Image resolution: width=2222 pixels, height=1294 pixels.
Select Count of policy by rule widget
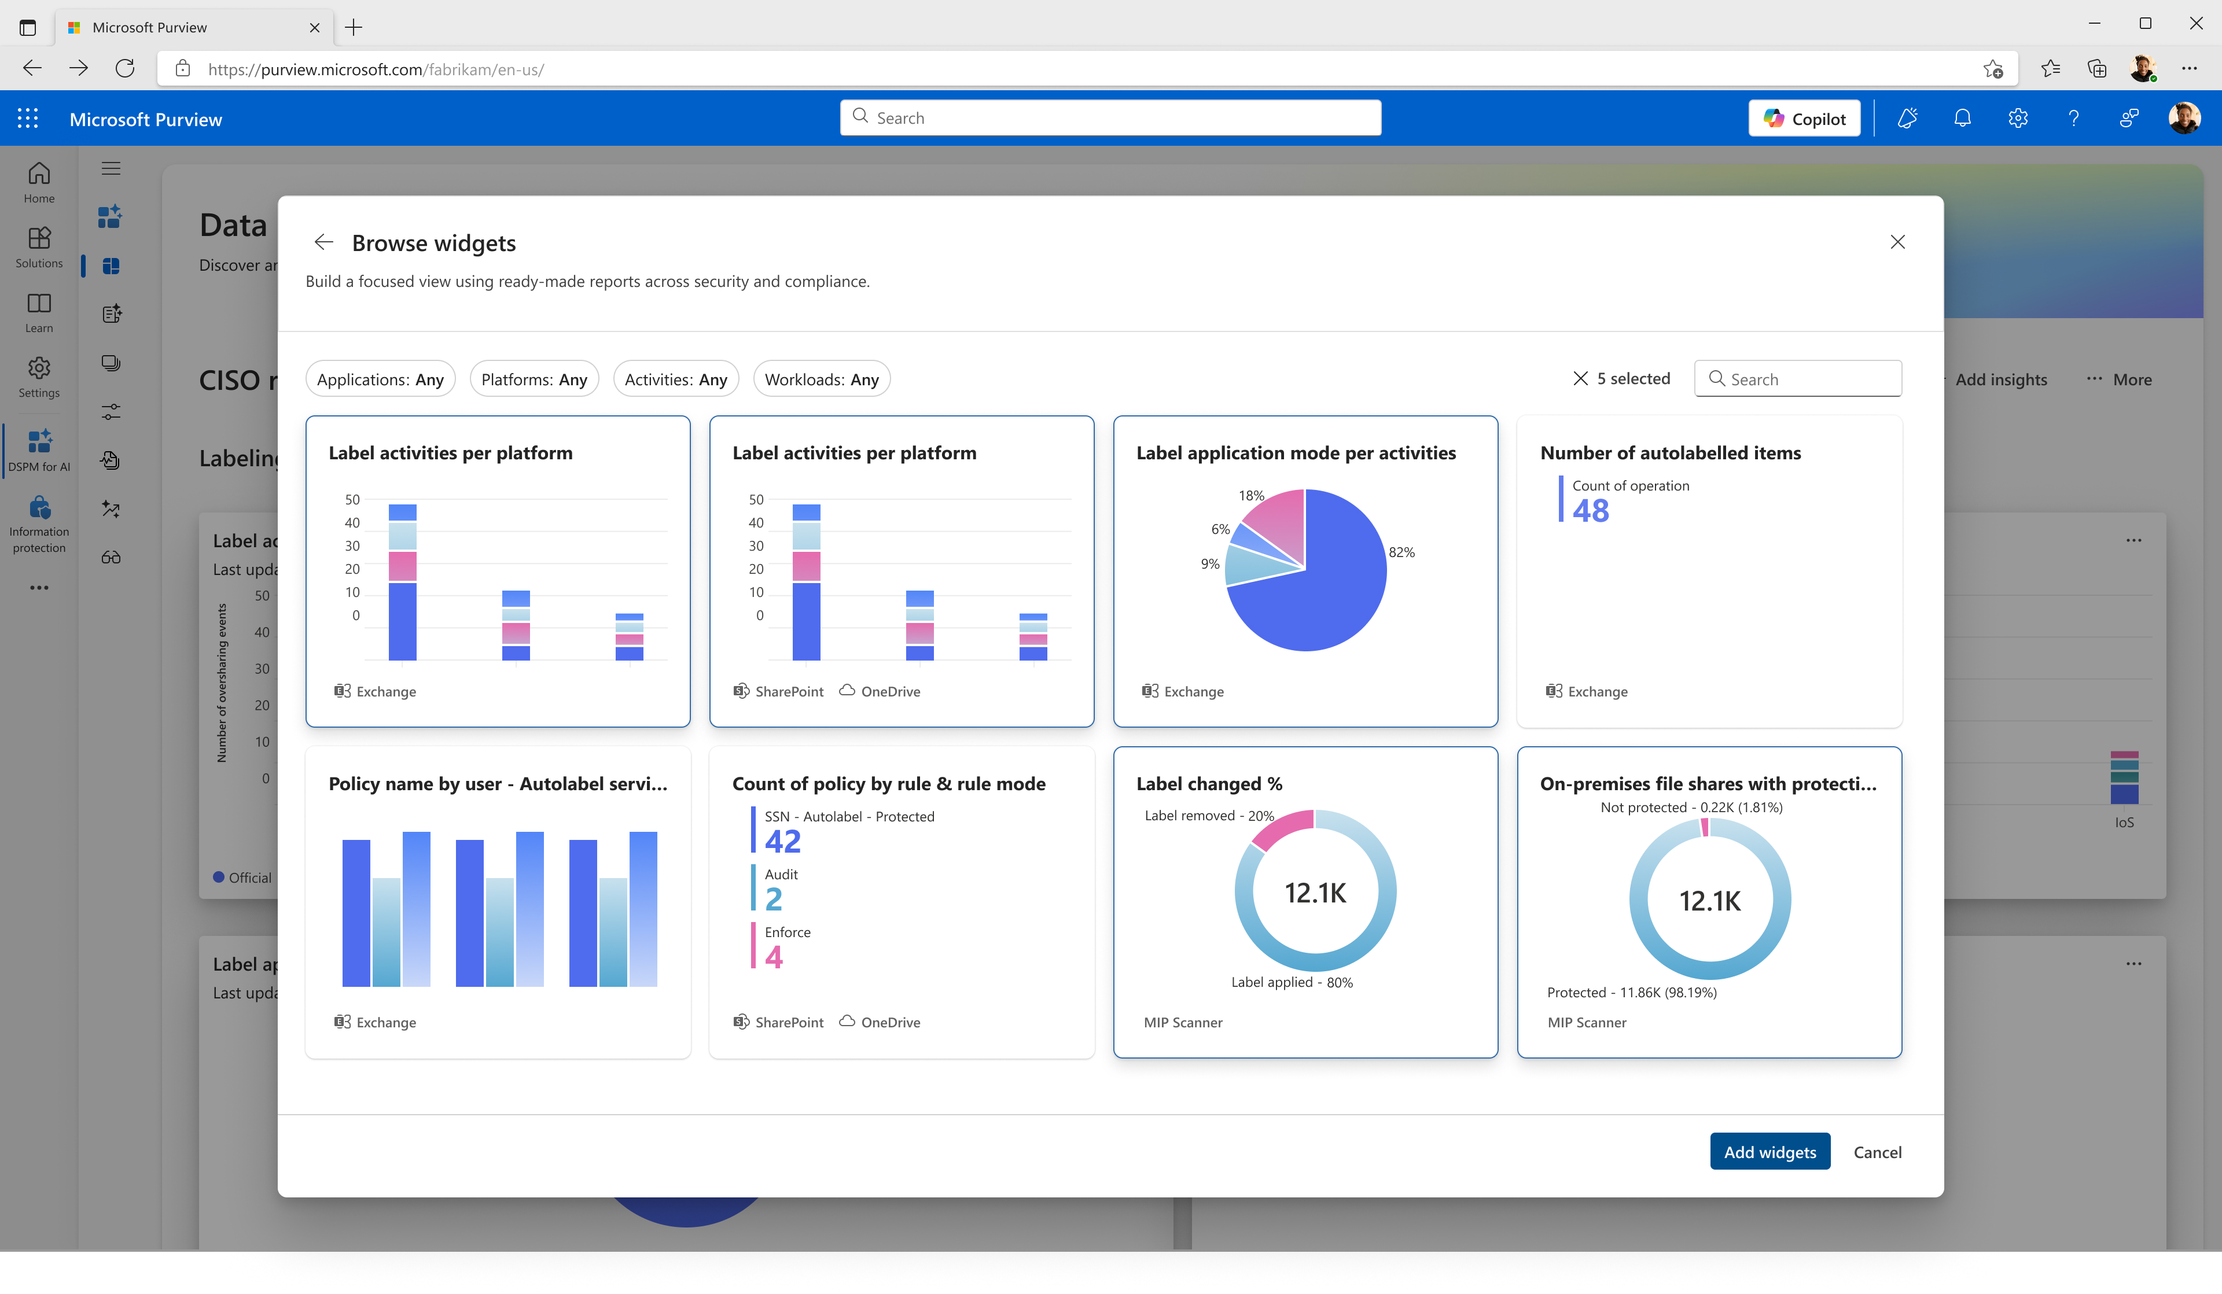902,902
